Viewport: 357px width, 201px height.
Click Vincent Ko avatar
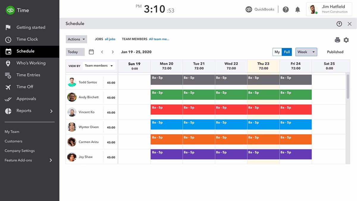click(x=72, y=112)
